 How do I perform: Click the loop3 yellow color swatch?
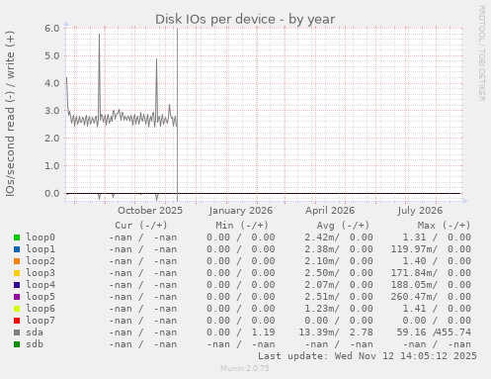pos(17,273)
